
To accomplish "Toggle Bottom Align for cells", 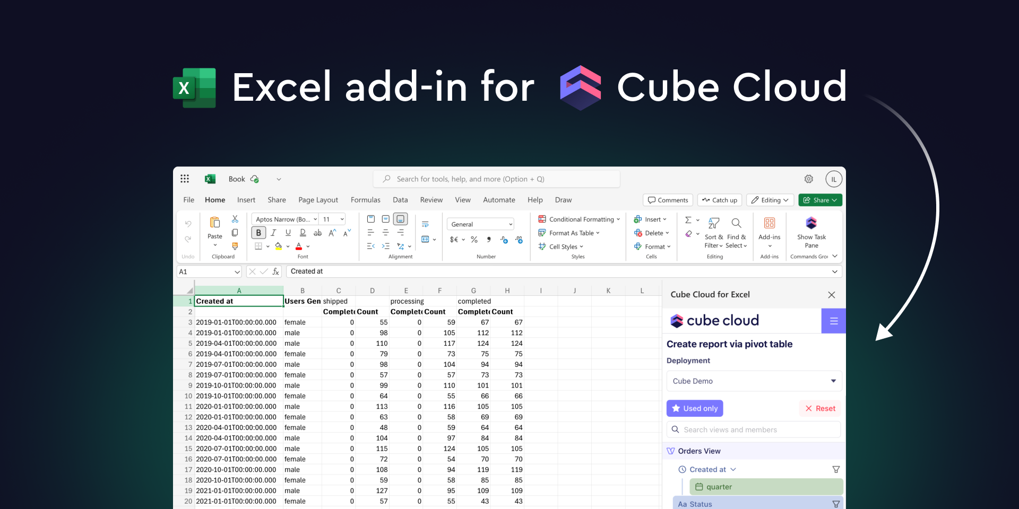I will (401, 219).
